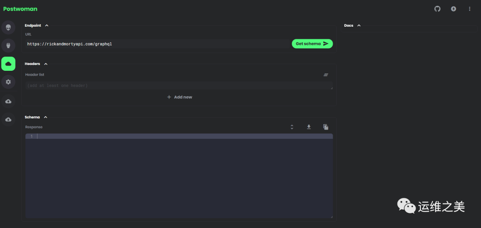Open the three-dot more menu
Screen dimensions: 481x228
tap(469, 9)
